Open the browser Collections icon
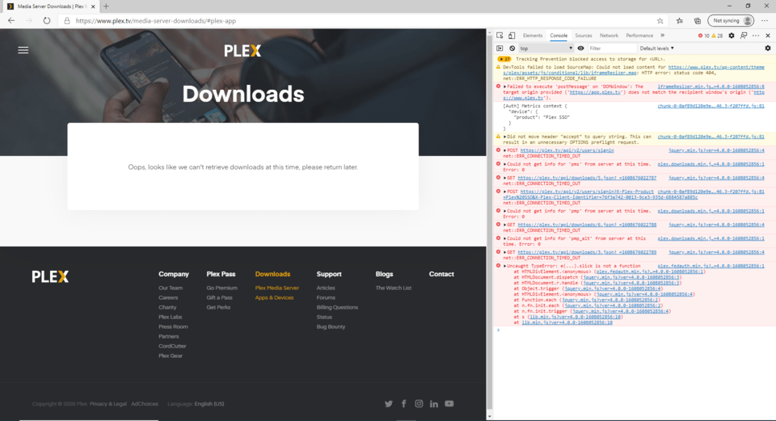Viewport: 776px width, 421px height. pyautogui.click(x=698, y=21)
